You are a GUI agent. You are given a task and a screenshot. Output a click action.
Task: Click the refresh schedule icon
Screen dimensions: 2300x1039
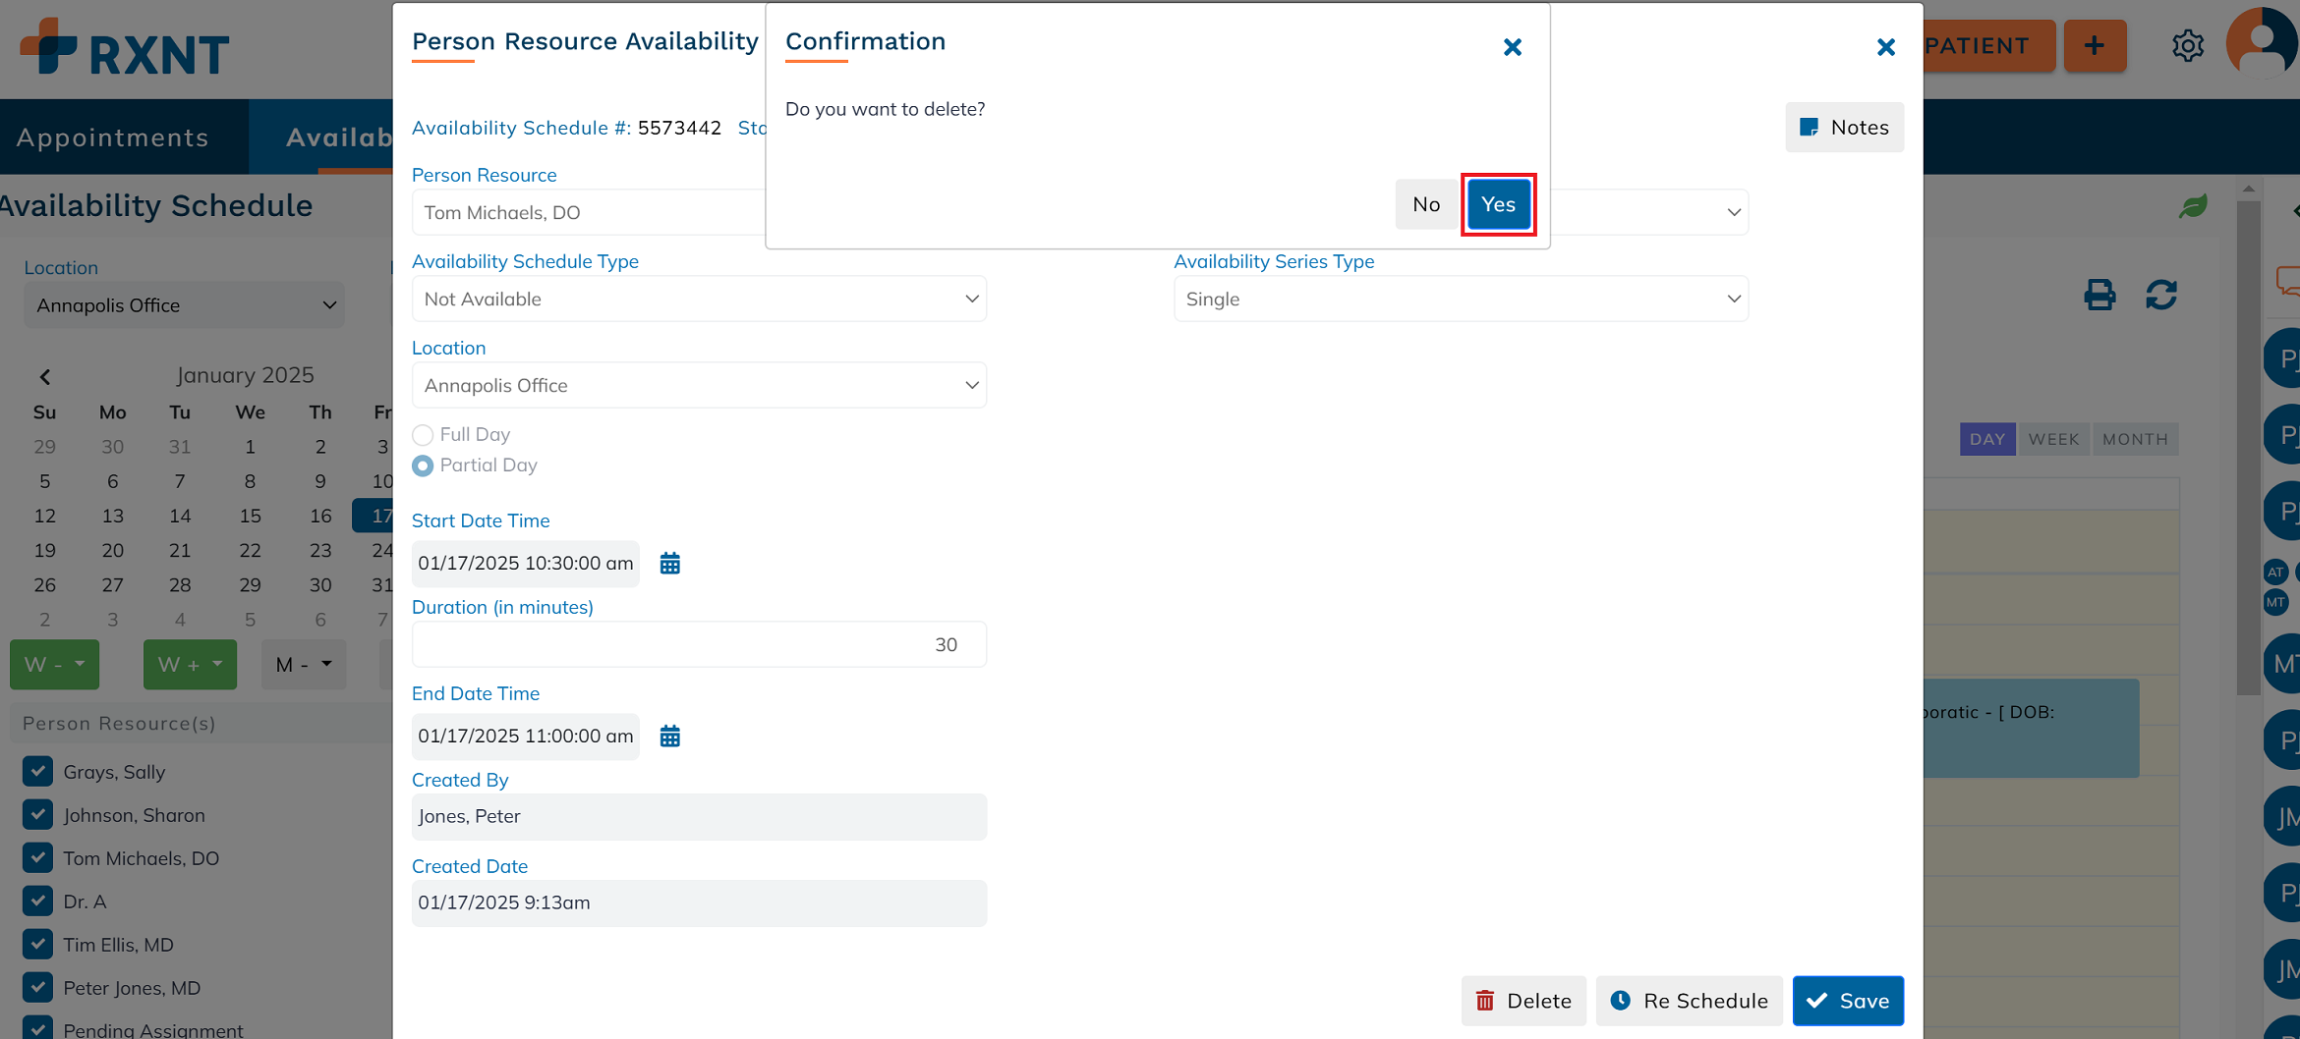click(x=2161, y=295)
